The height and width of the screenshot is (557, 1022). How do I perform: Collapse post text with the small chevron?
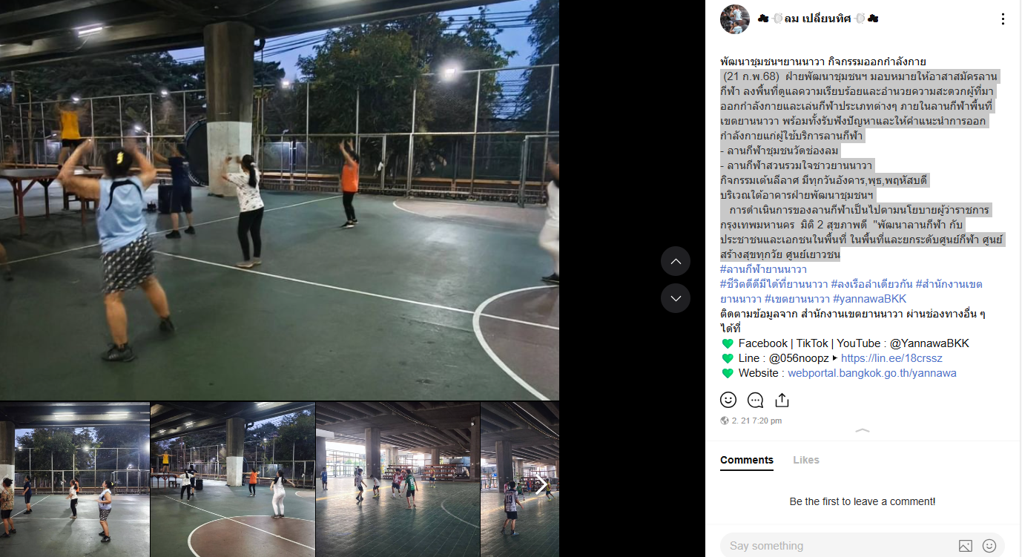point(863,431)
